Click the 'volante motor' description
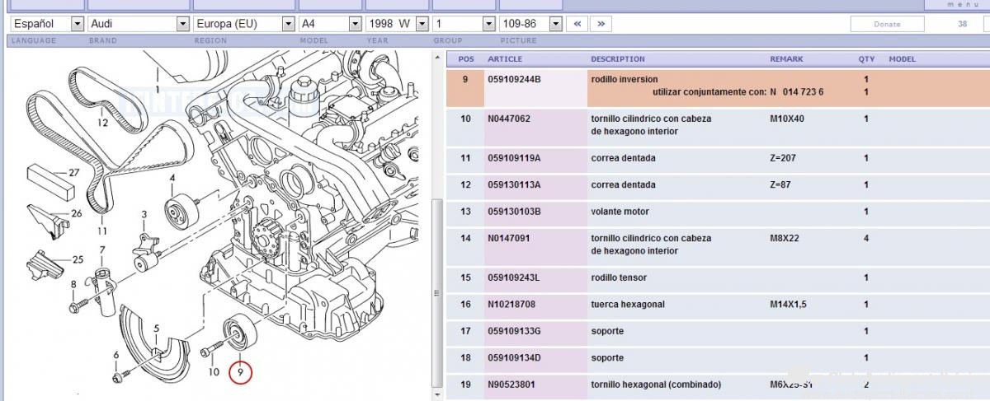 click(620, 212)
